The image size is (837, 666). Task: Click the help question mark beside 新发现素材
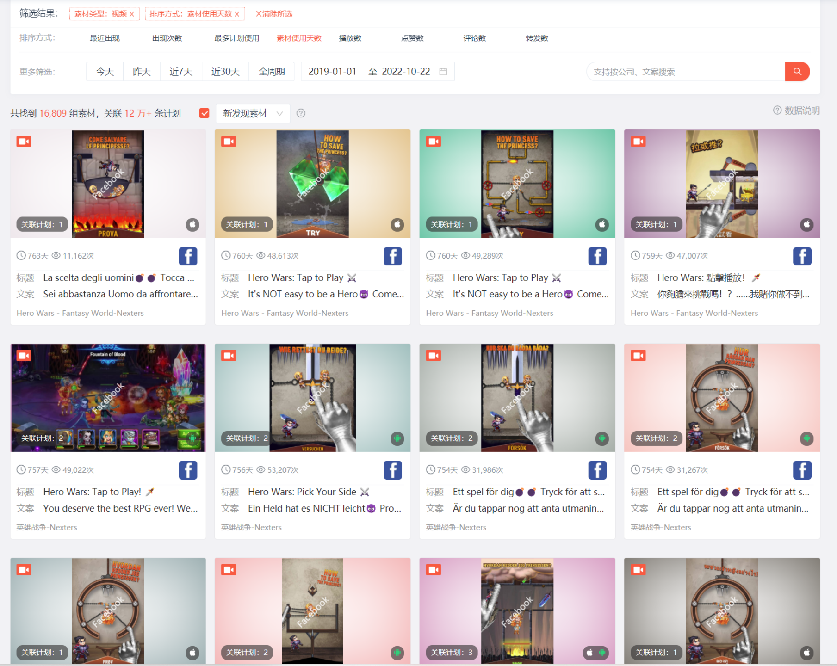click(301, 113)
